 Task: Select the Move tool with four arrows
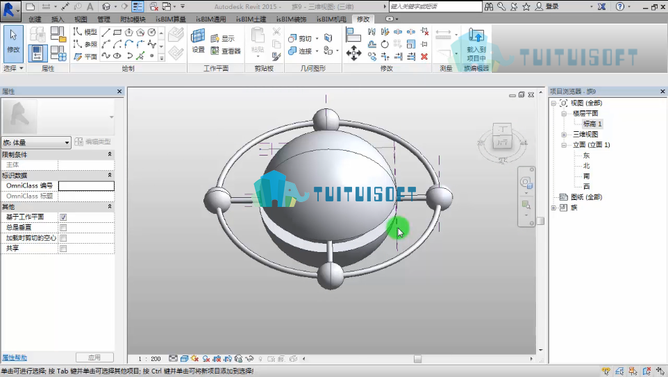[353, 53]
